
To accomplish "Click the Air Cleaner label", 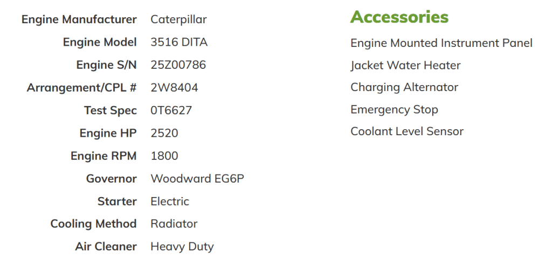I will click(106, 247).
